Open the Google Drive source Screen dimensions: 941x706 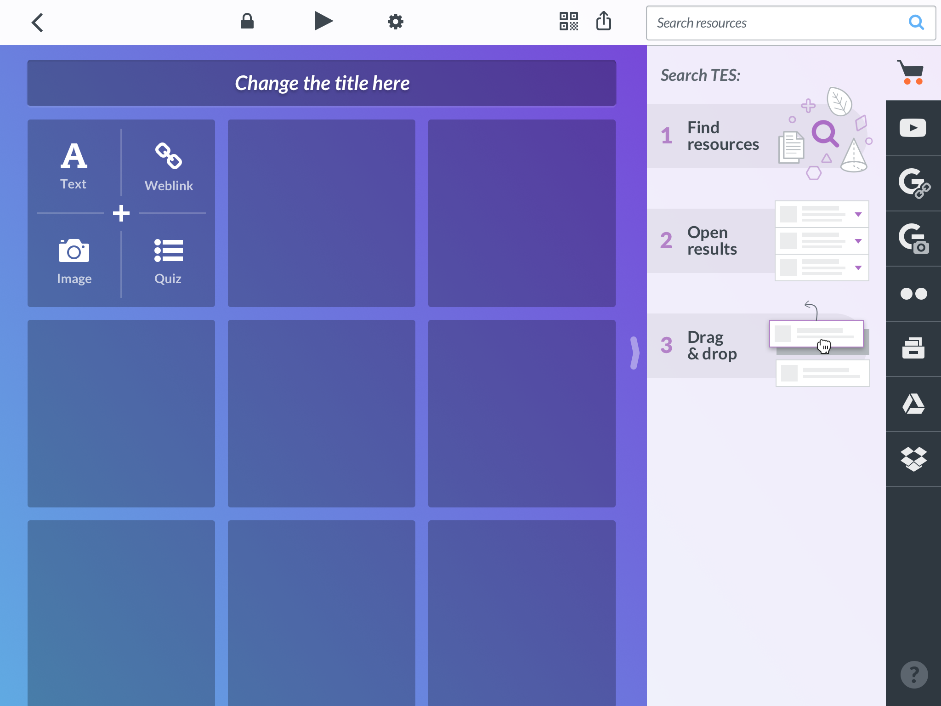click(x=913, y=404)
